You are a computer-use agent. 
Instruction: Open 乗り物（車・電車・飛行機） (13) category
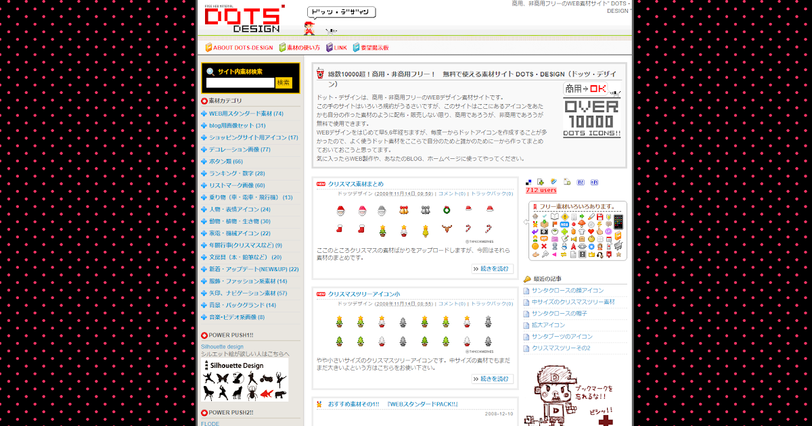(250, 197)
